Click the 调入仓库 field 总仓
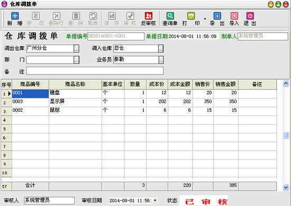Screen dimensions: 291x206 (136, 49)
